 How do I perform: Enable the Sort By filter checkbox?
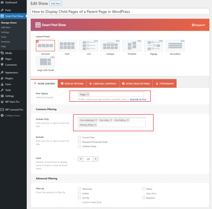pyautogui.click(x=79, y=198)
